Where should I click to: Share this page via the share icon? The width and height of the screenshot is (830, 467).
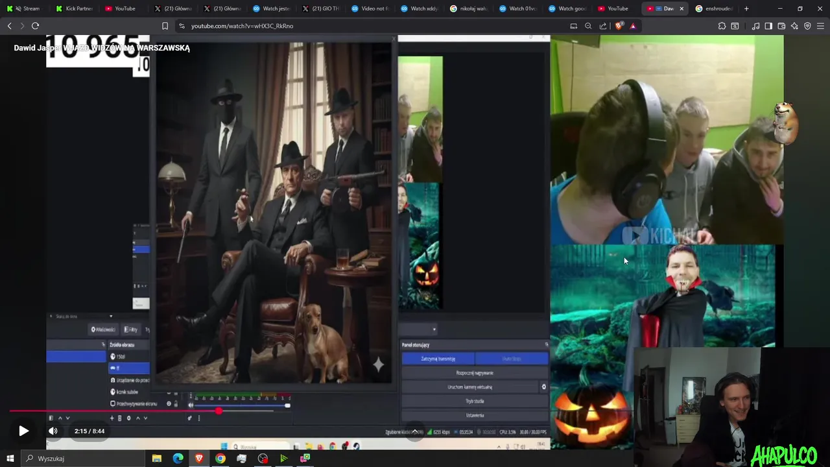(603, 26)
